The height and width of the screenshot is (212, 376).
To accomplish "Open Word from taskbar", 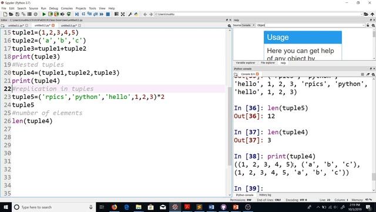I will [211, 207].
